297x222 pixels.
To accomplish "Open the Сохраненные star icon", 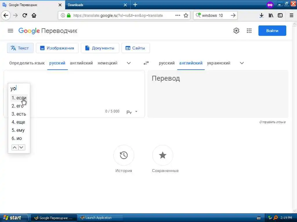I will [x=162, y=155].
